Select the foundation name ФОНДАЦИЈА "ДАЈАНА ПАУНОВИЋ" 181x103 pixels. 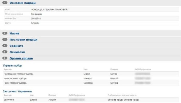50,10
